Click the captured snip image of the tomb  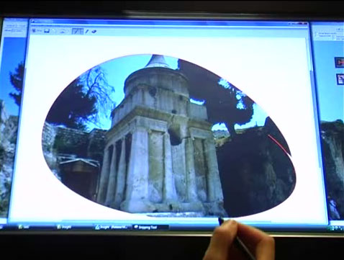(169, 135)
